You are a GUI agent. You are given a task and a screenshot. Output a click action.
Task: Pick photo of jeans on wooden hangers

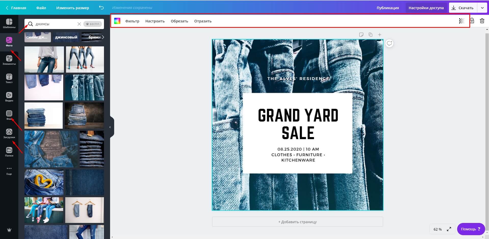tap(85, 210)
